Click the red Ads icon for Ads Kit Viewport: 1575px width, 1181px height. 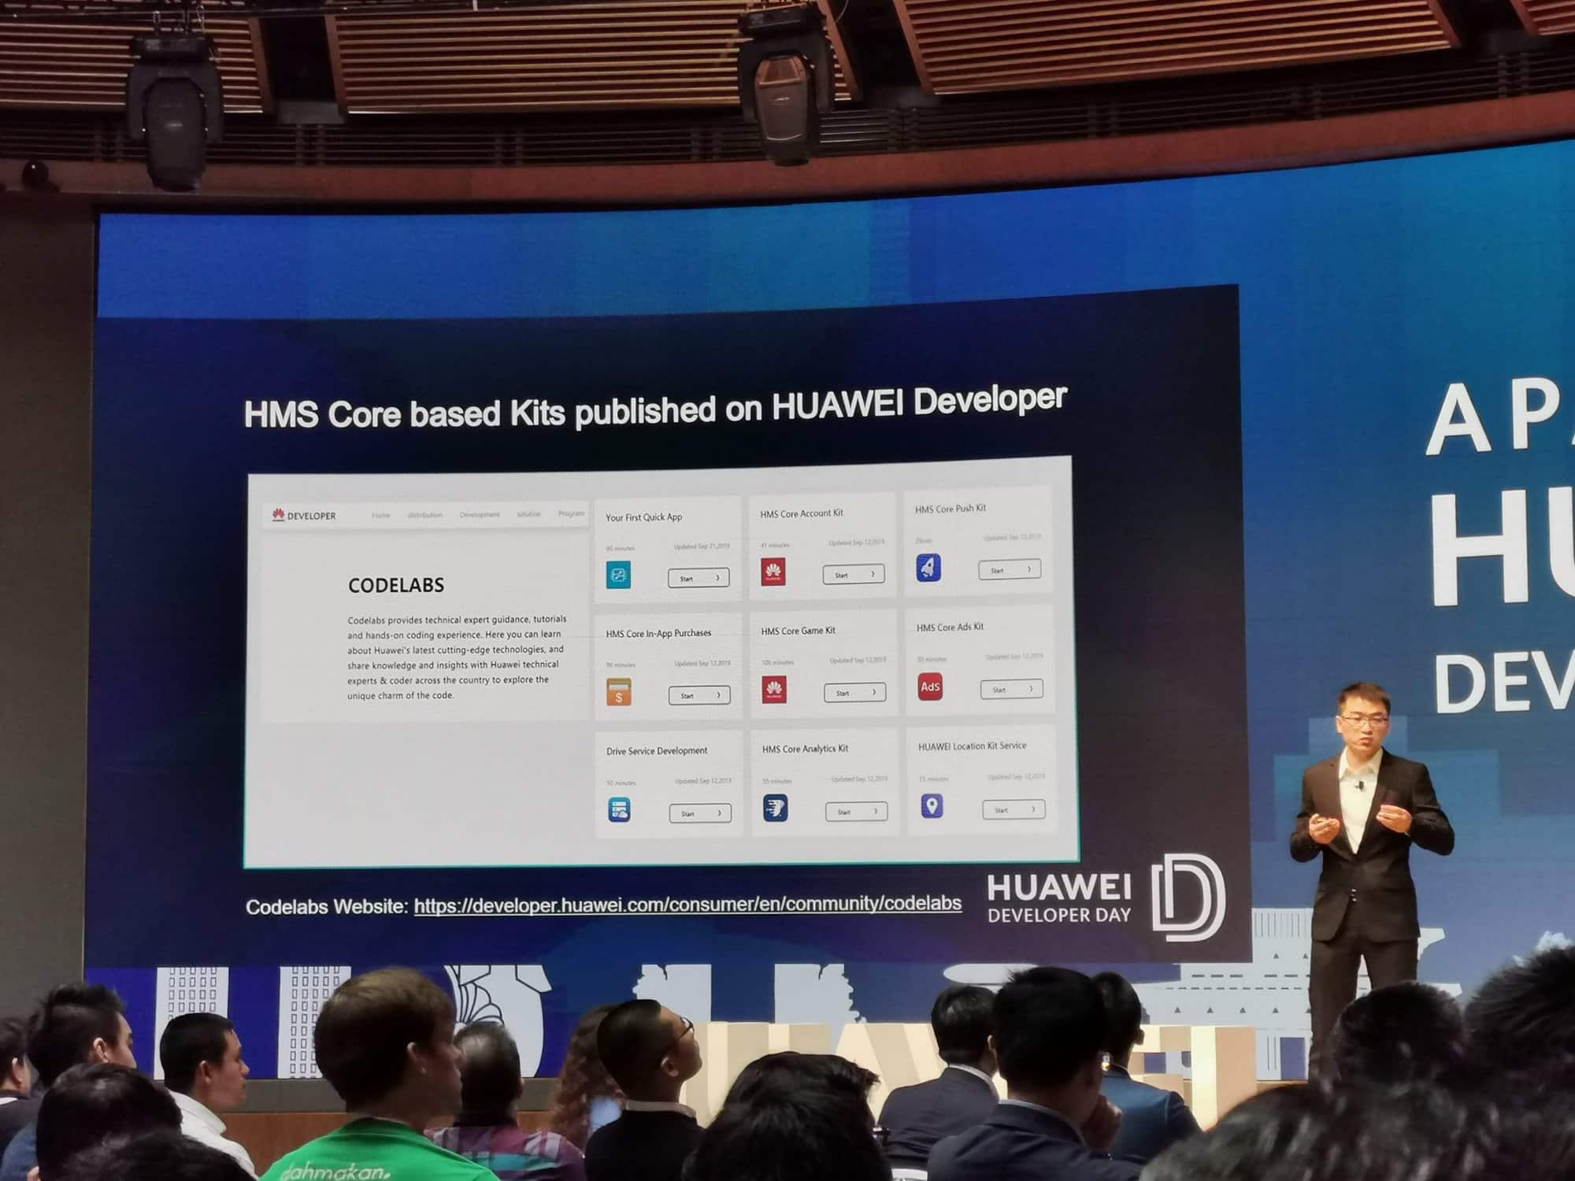[930, 686]
